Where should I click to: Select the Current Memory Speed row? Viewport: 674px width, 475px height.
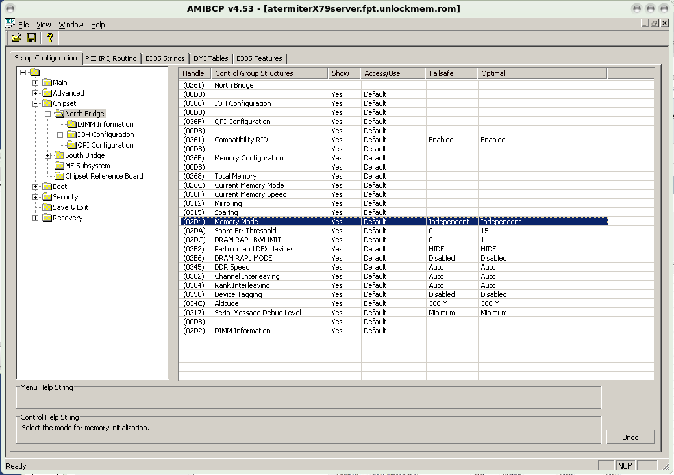[393, 194]
